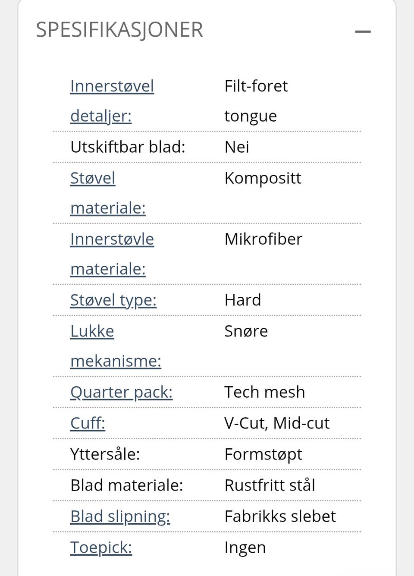Click the Rustfritt stål value
414x576 pixels.
click(x=270, y=485)
